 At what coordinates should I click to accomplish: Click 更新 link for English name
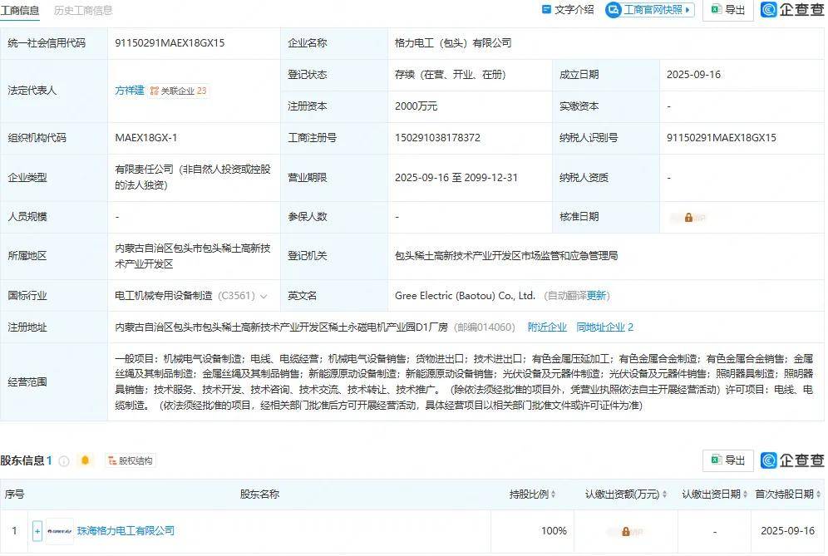[596, 296]
